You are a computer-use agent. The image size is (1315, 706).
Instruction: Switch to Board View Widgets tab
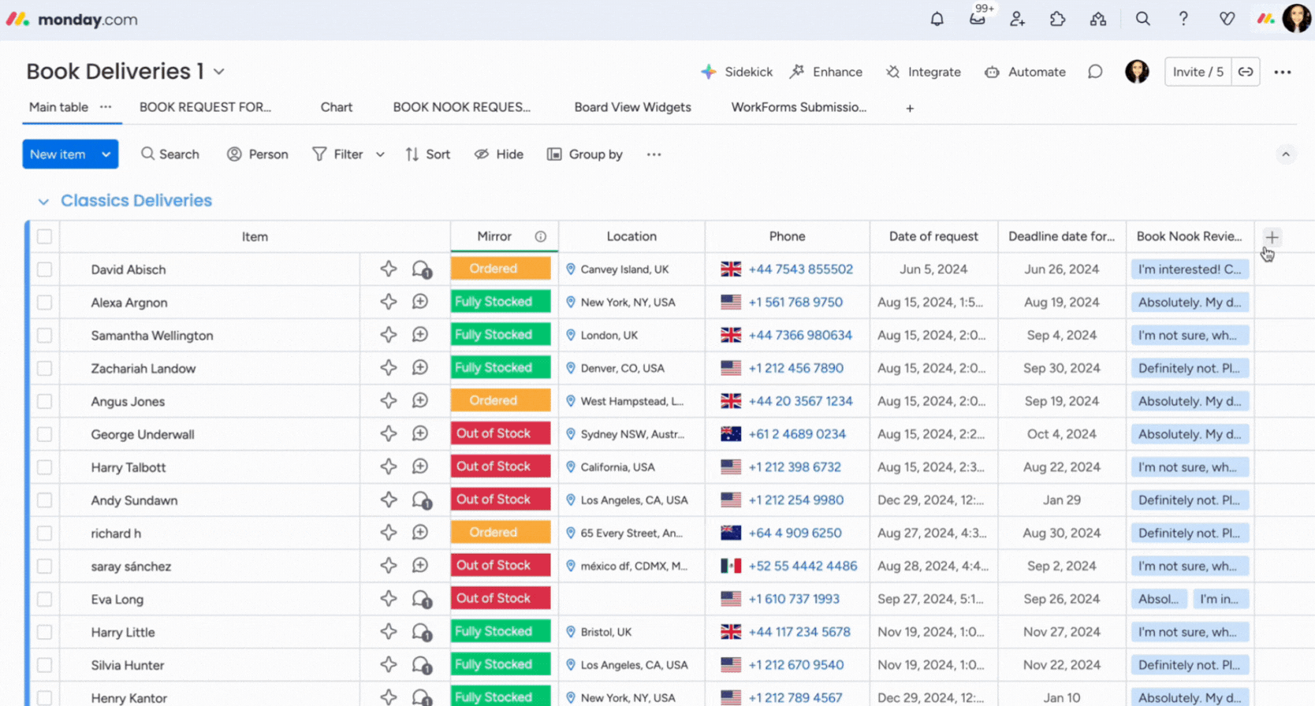633,107
